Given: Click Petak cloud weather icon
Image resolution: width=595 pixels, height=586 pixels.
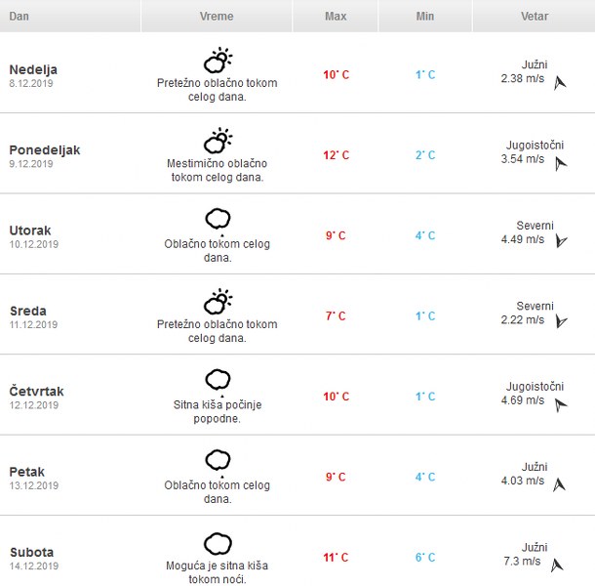Looking at the screenshot, I should (x=217, y=461).
